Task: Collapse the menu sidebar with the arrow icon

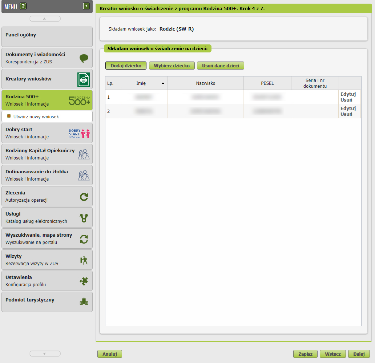Action: 86,6
